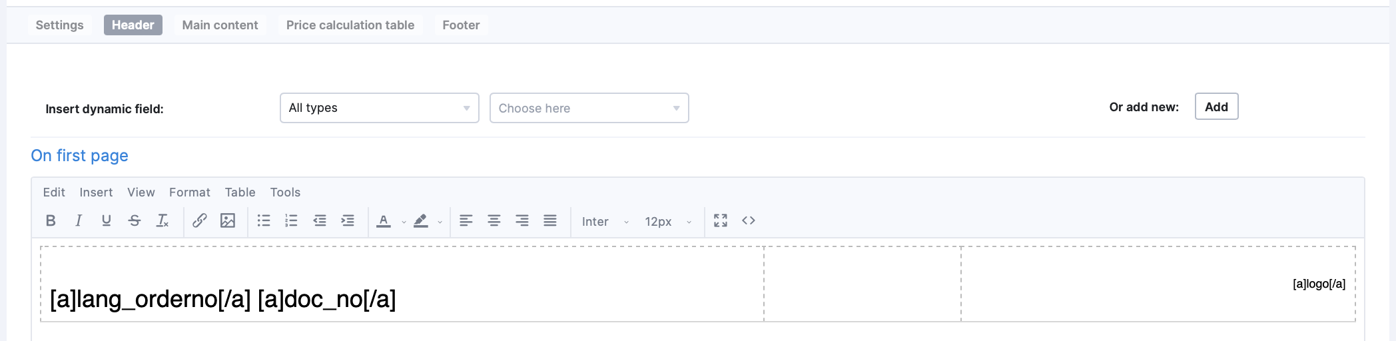Center align the text
Image resolution: width=1396 pixels, height=341 pixels.
494,221
